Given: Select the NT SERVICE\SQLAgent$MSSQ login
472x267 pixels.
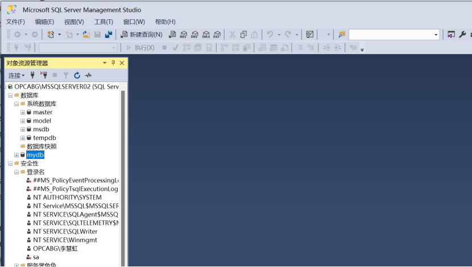Looking at the screenshot, I should click(x=75, y=214).
